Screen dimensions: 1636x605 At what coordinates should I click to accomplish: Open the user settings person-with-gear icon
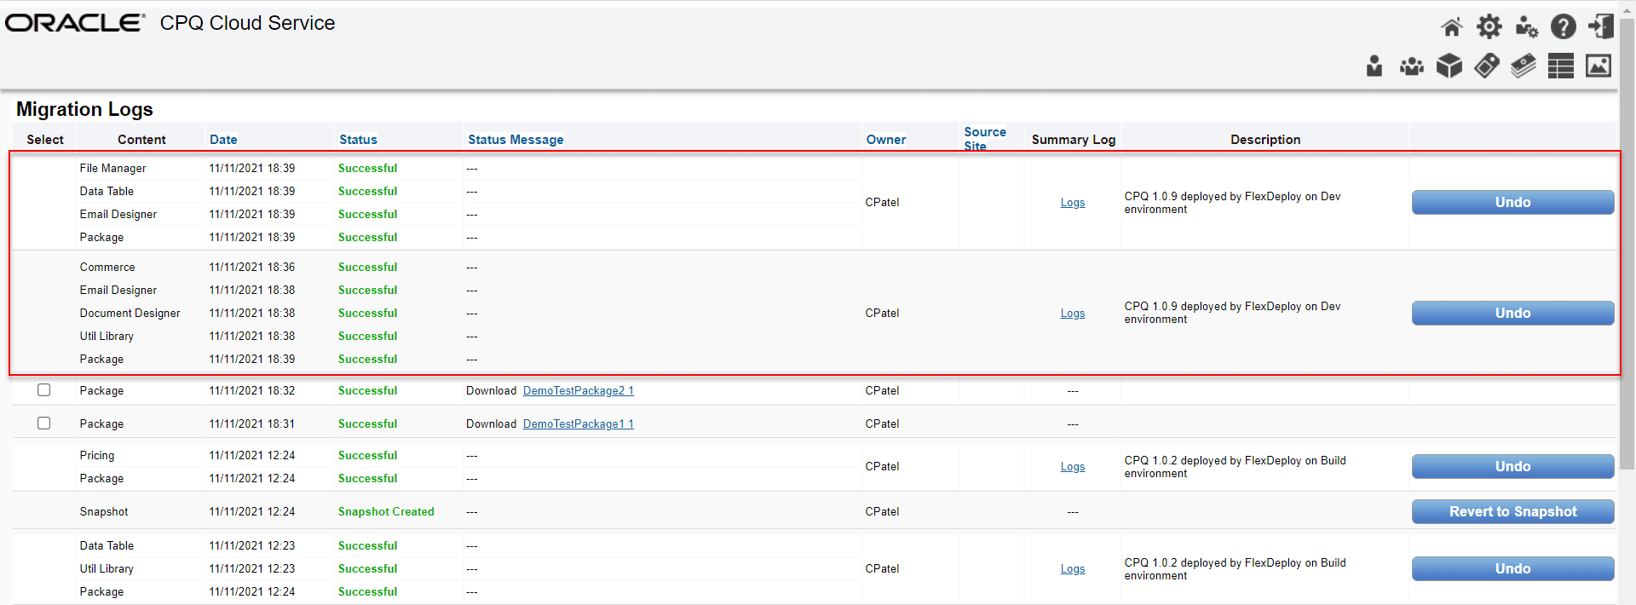click(1527, 27)
